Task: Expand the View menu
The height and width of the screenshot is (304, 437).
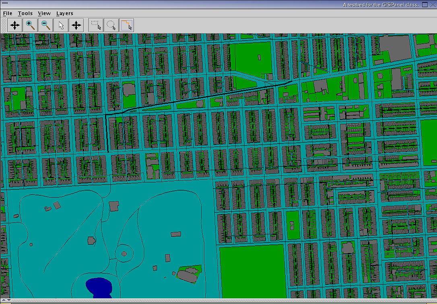Action: [x=44, y=13]
